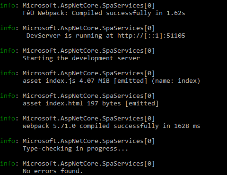The height and width of the screenshot is (175, 227).
Task: Click the SpaServices line above 'Type-checking in progress'
Action: click(89, 141)
